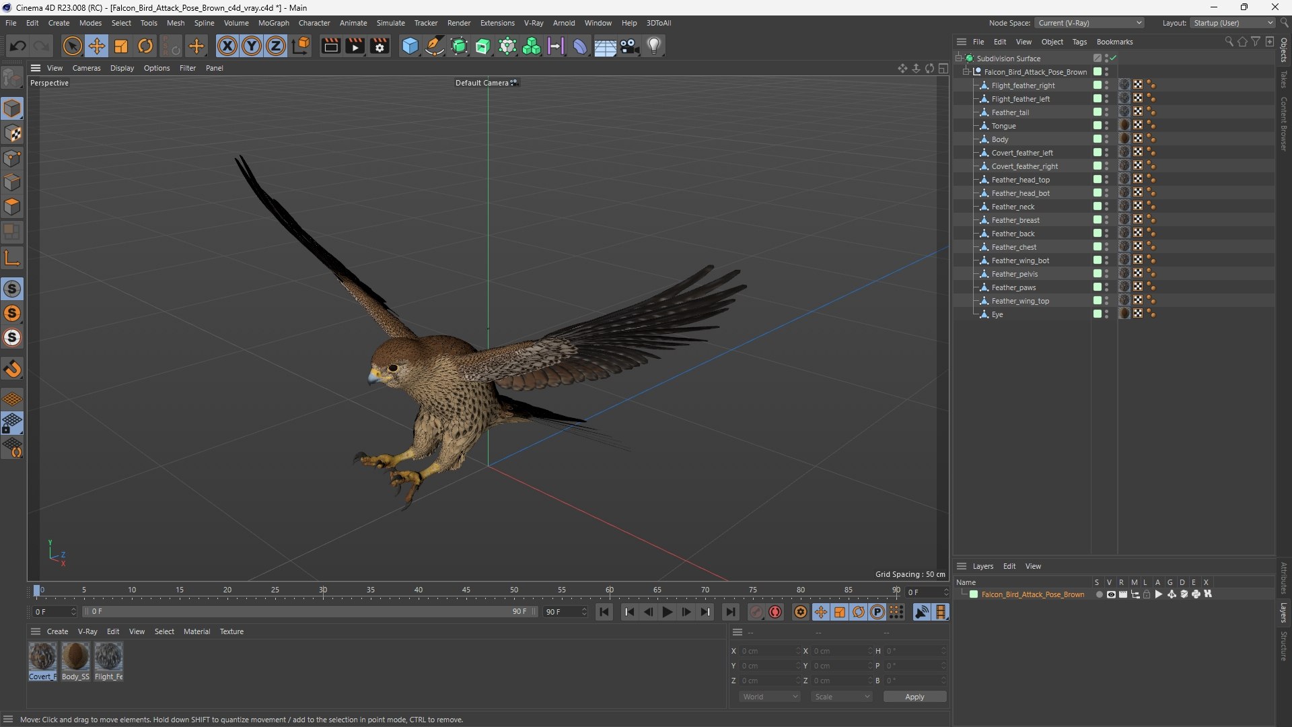This screenshot has height=727, width=1292.
Task: Click the Enable Snap magnet icon
Action: [x=13, y=369]
